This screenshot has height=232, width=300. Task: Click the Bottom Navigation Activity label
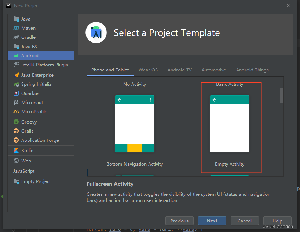(135, 164)
